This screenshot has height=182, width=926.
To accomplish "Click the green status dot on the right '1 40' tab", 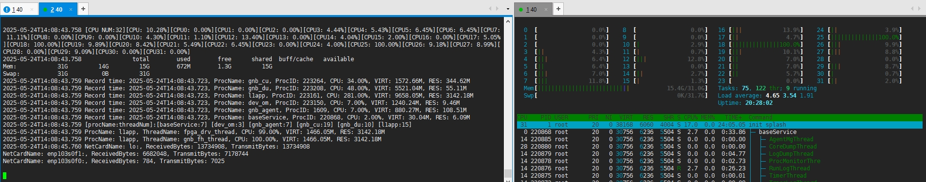I will [521, 9].
